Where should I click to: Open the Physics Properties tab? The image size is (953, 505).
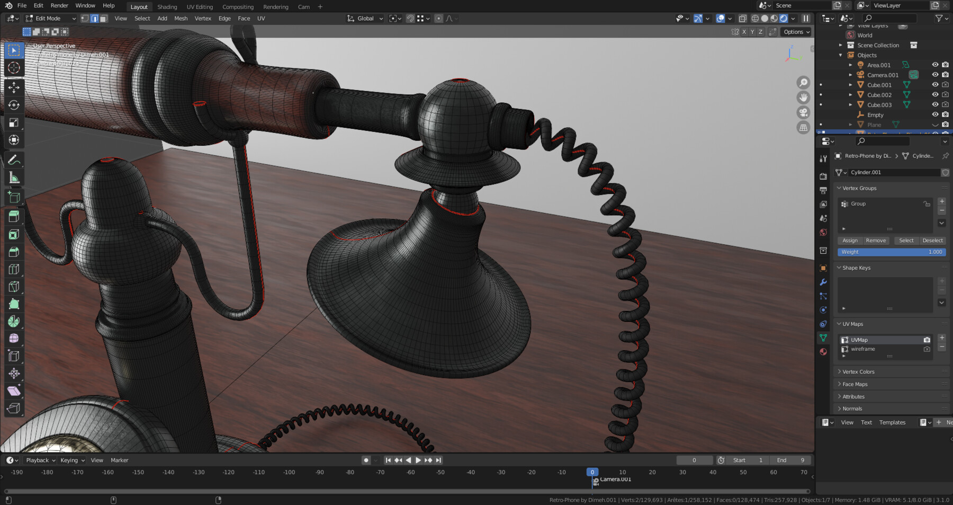tap(823, 309)
